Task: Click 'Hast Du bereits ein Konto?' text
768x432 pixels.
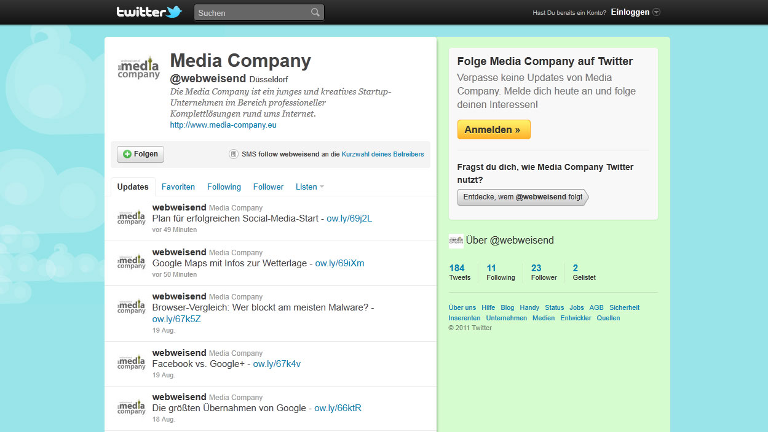Action: point(569,12)
